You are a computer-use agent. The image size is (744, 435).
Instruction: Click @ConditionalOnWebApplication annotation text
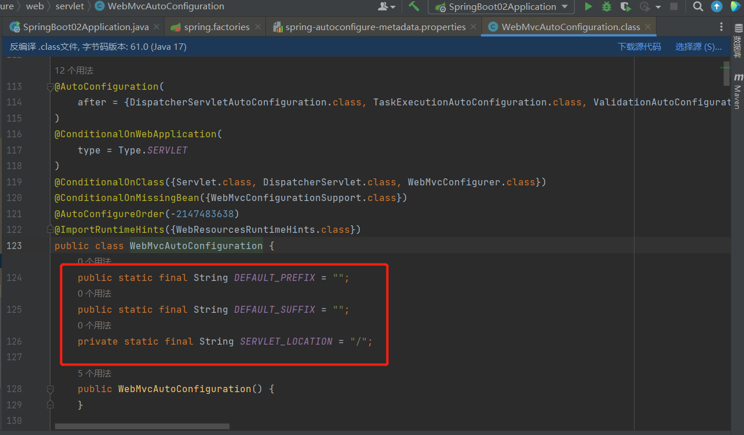pos(136,134)
